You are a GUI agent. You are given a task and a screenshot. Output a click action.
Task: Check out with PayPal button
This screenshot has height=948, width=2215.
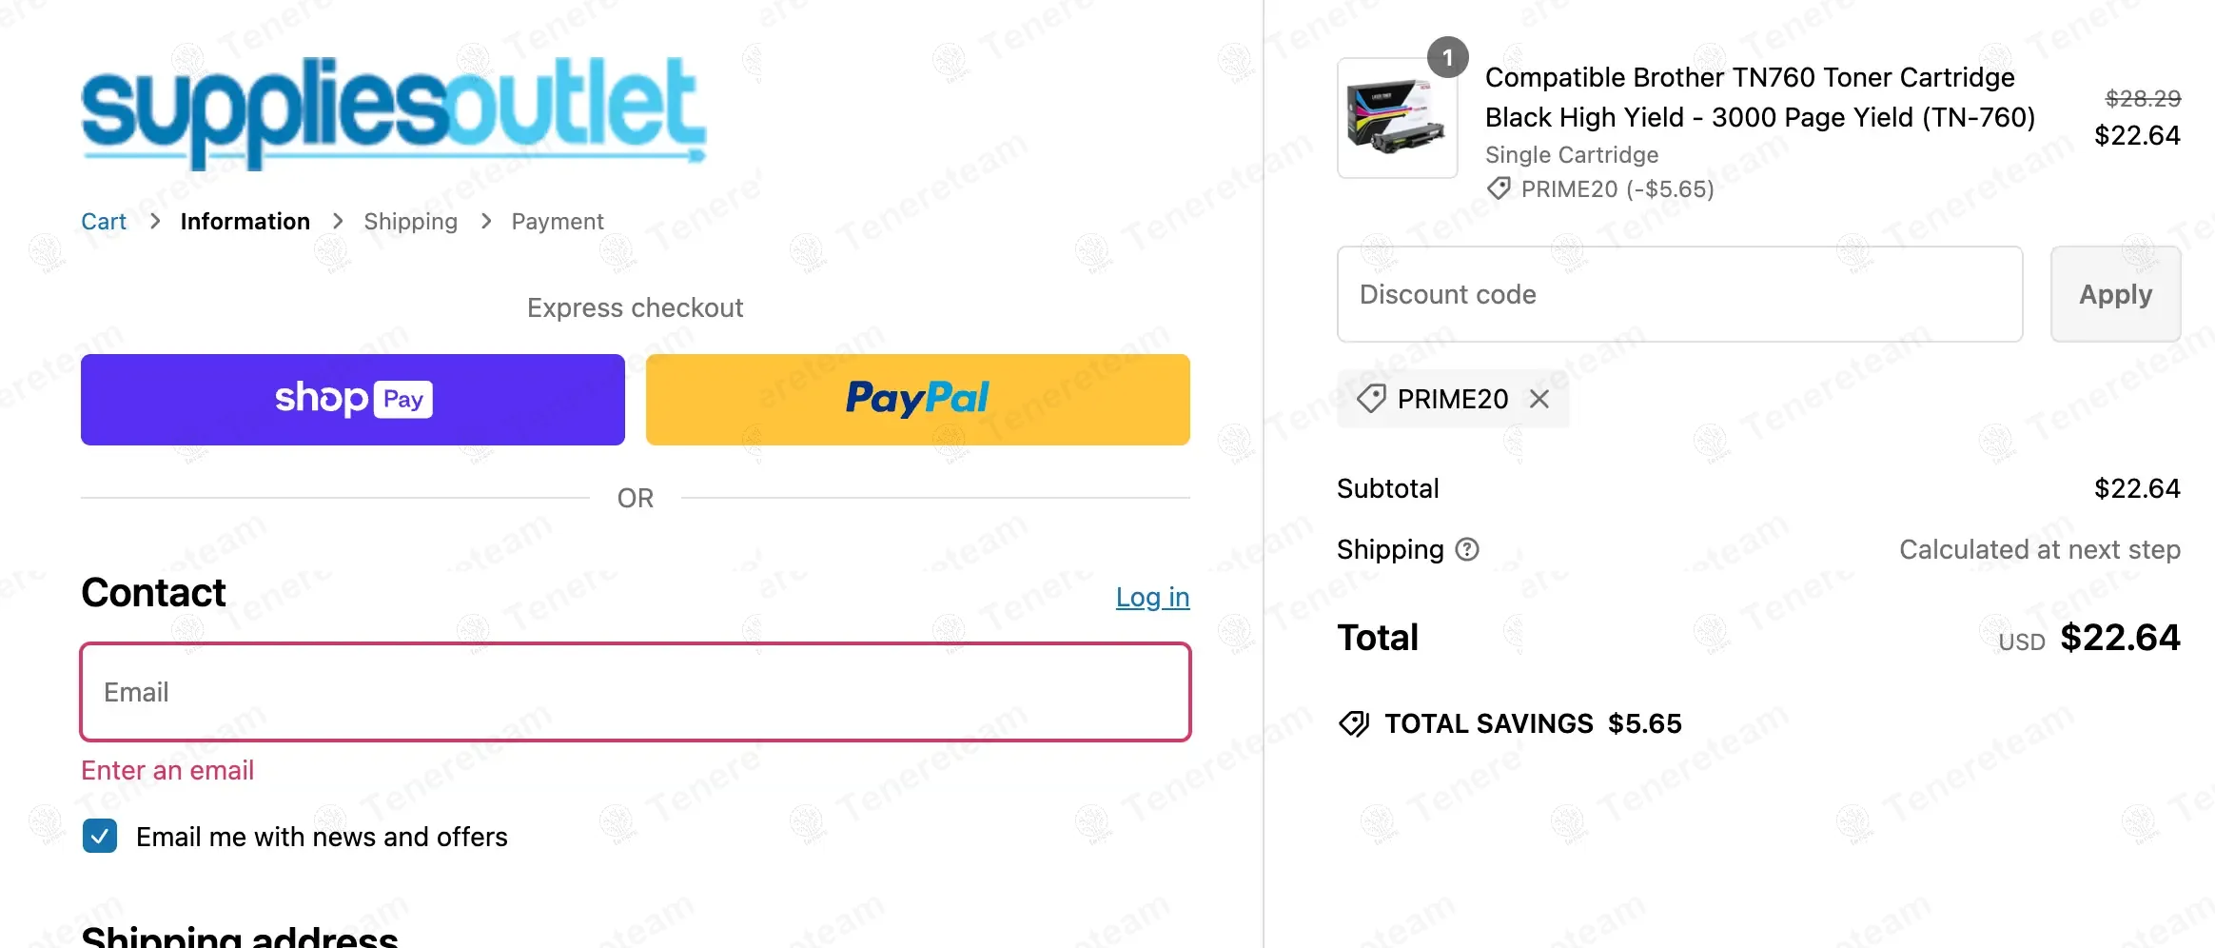pyautogui.click(x=917, y=400)
